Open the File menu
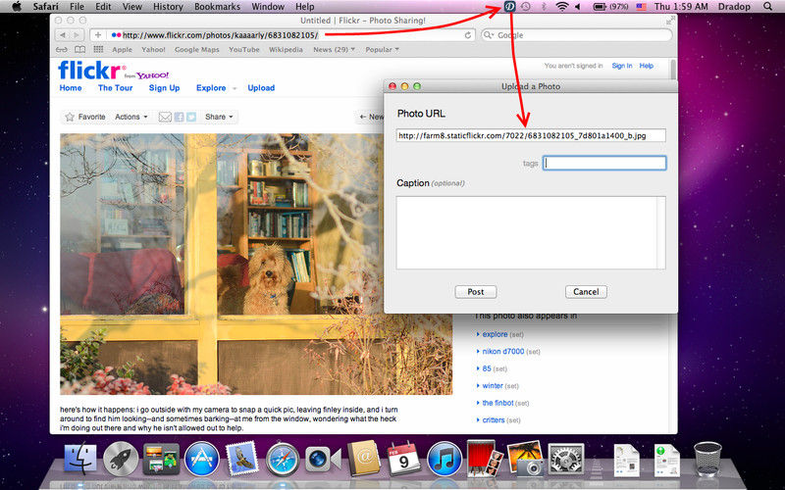The image size is (785, 490). (x=77, y=7)
